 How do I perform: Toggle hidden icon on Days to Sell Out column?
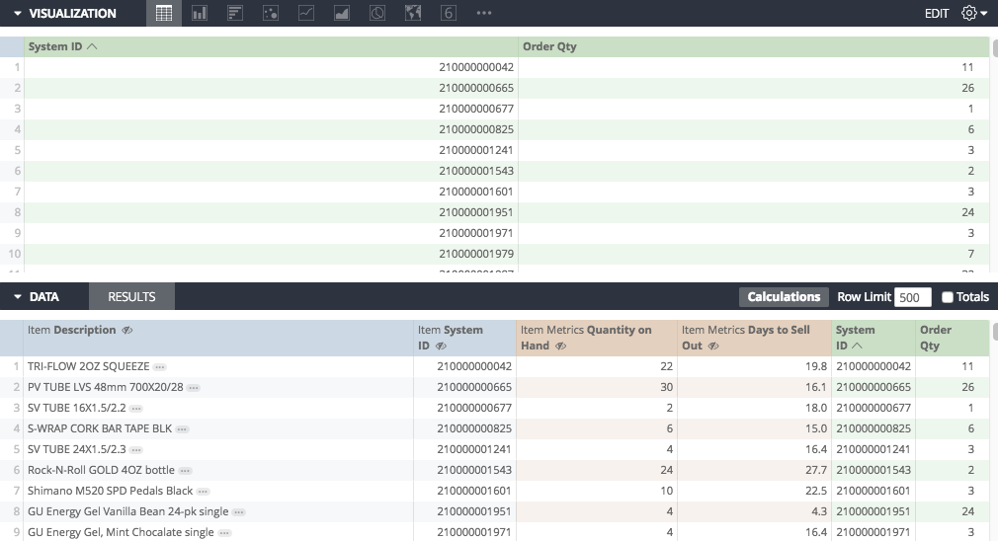pos(713,346)
